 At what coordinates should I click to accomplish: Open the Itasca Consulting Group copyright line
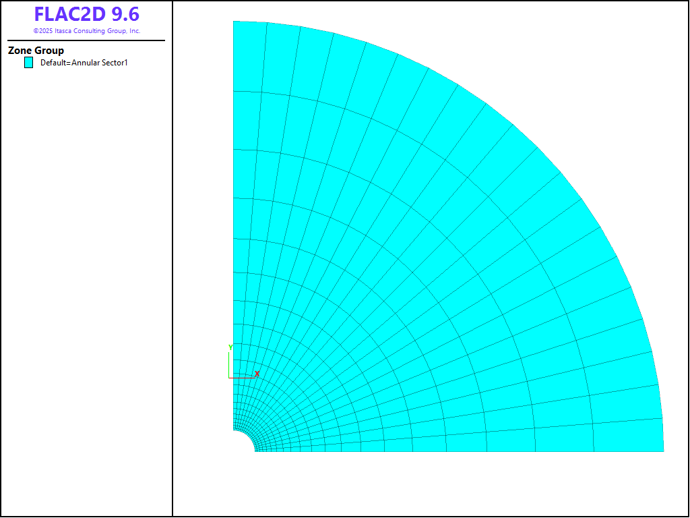[86, 31]
